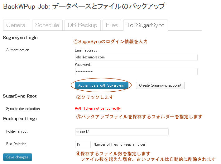The width and height of the screenshot is (221, 164).
Task: Click the File Deletion number field
Action: click(x=83, y=144)
